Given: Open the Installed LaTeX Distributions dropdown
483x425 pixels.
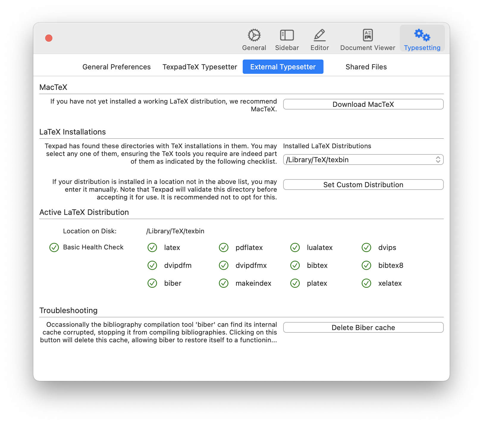Looking at the screenshot, I should click(363, 160).
